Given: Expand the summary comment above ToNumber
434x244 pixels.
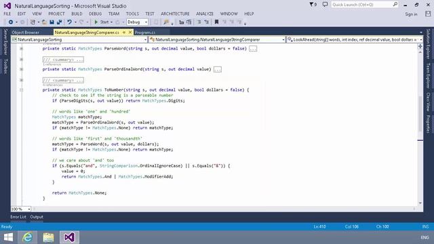Looking at the screenshot, I should pos(21,80).
